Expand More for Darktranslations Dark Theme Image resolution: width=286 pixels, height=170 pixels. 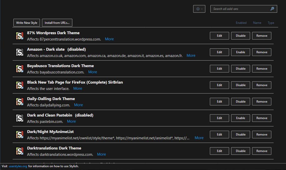(101, 154)
